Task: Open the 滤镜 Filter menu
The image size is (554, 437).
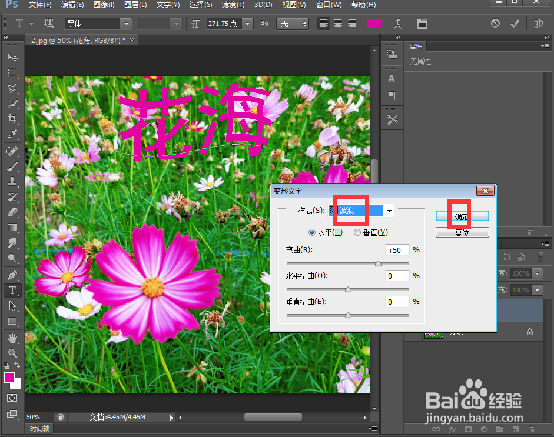Action: [233, 5]
